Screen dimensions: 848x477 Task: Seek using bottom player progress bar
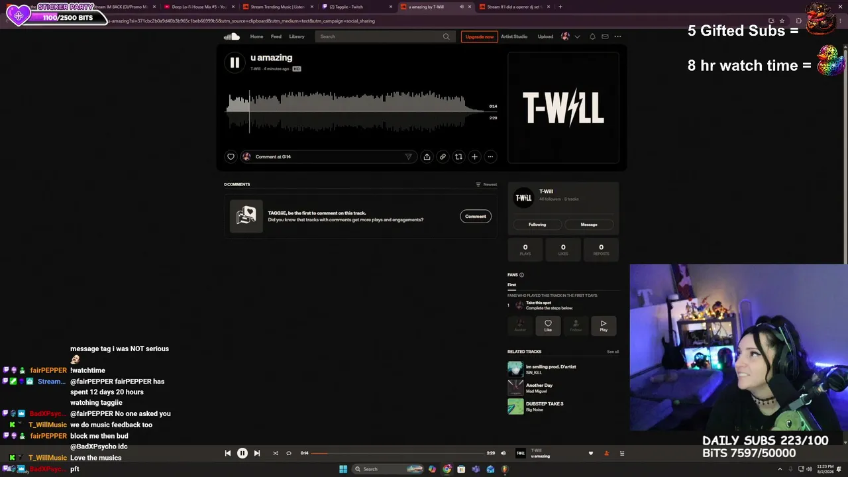(397, 453)
